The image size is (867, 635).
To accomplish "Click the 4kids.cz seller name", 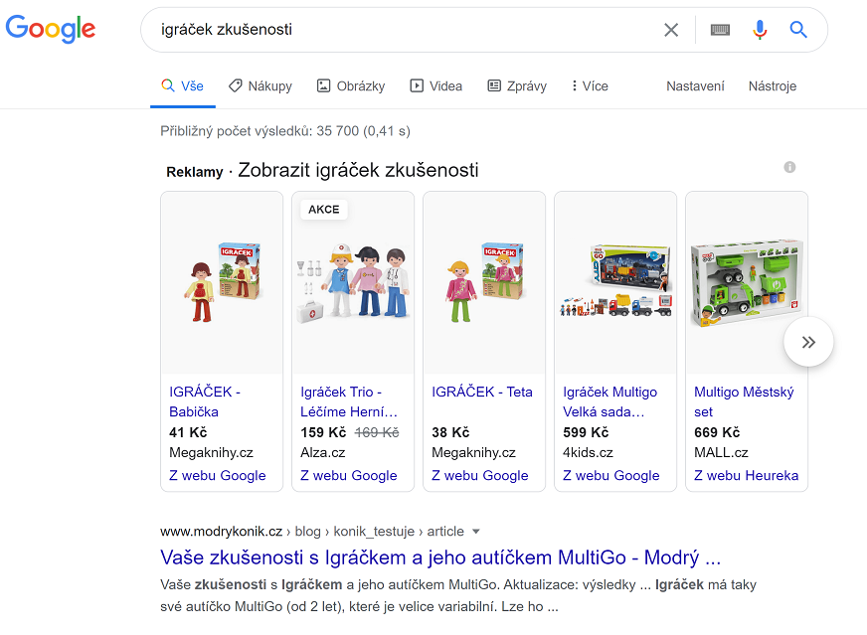I will tap(588, 452).
